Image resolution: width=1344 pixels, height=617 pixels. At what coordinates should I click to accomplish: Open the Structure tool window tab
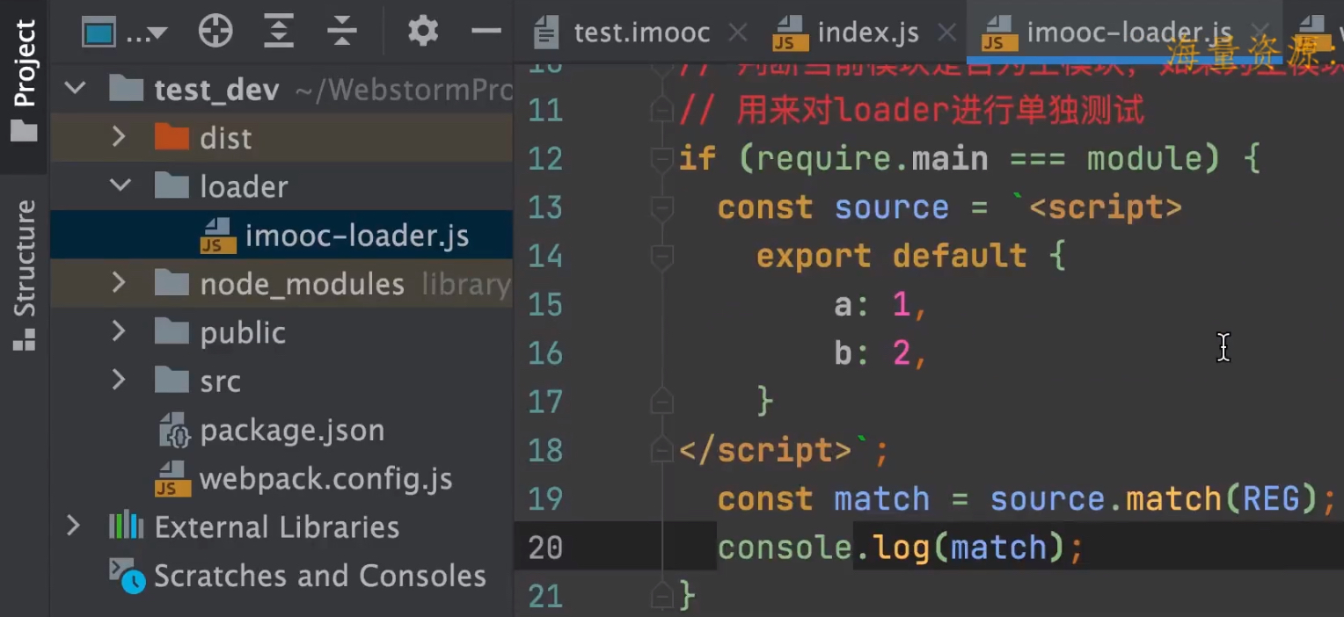coord(24,275)
